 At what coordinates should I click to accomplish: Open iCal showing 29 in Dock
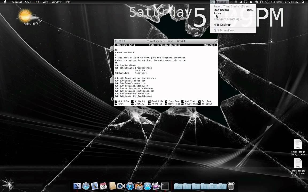pyautogui.click(x=103, y=186)
